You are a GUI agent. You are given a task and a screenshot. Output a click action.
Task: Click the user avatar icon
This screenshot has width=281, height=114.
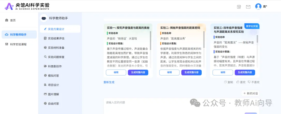click(258, 6)
